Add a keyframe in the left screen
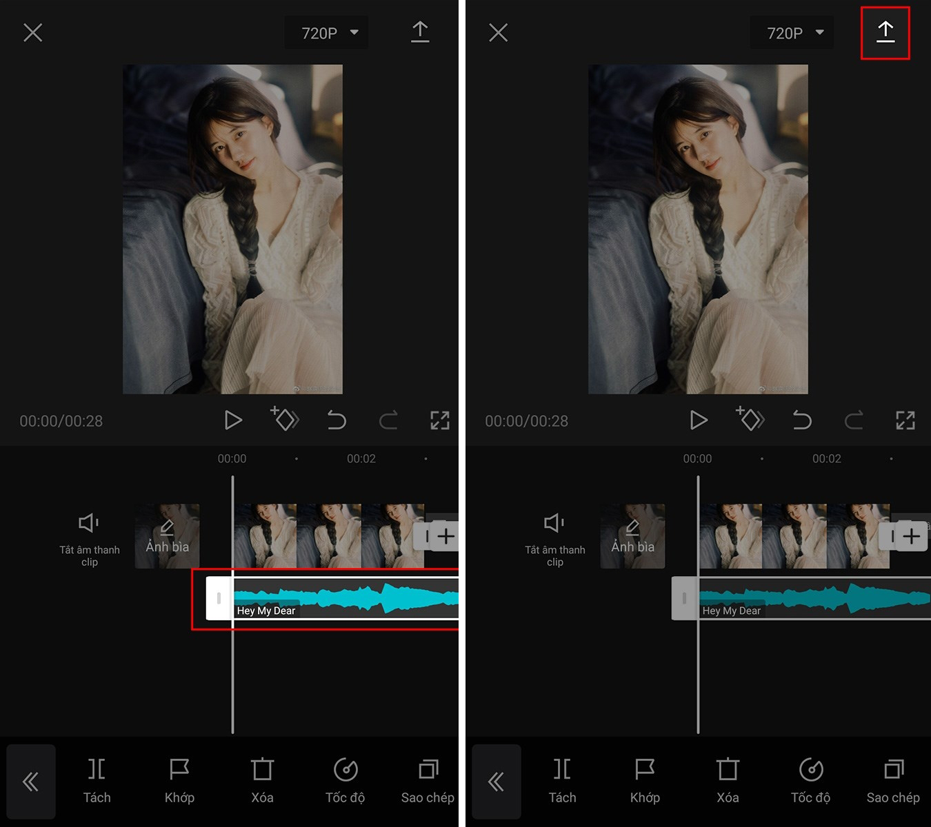This screenshot has height=827, width=931. tap(285, 418)
